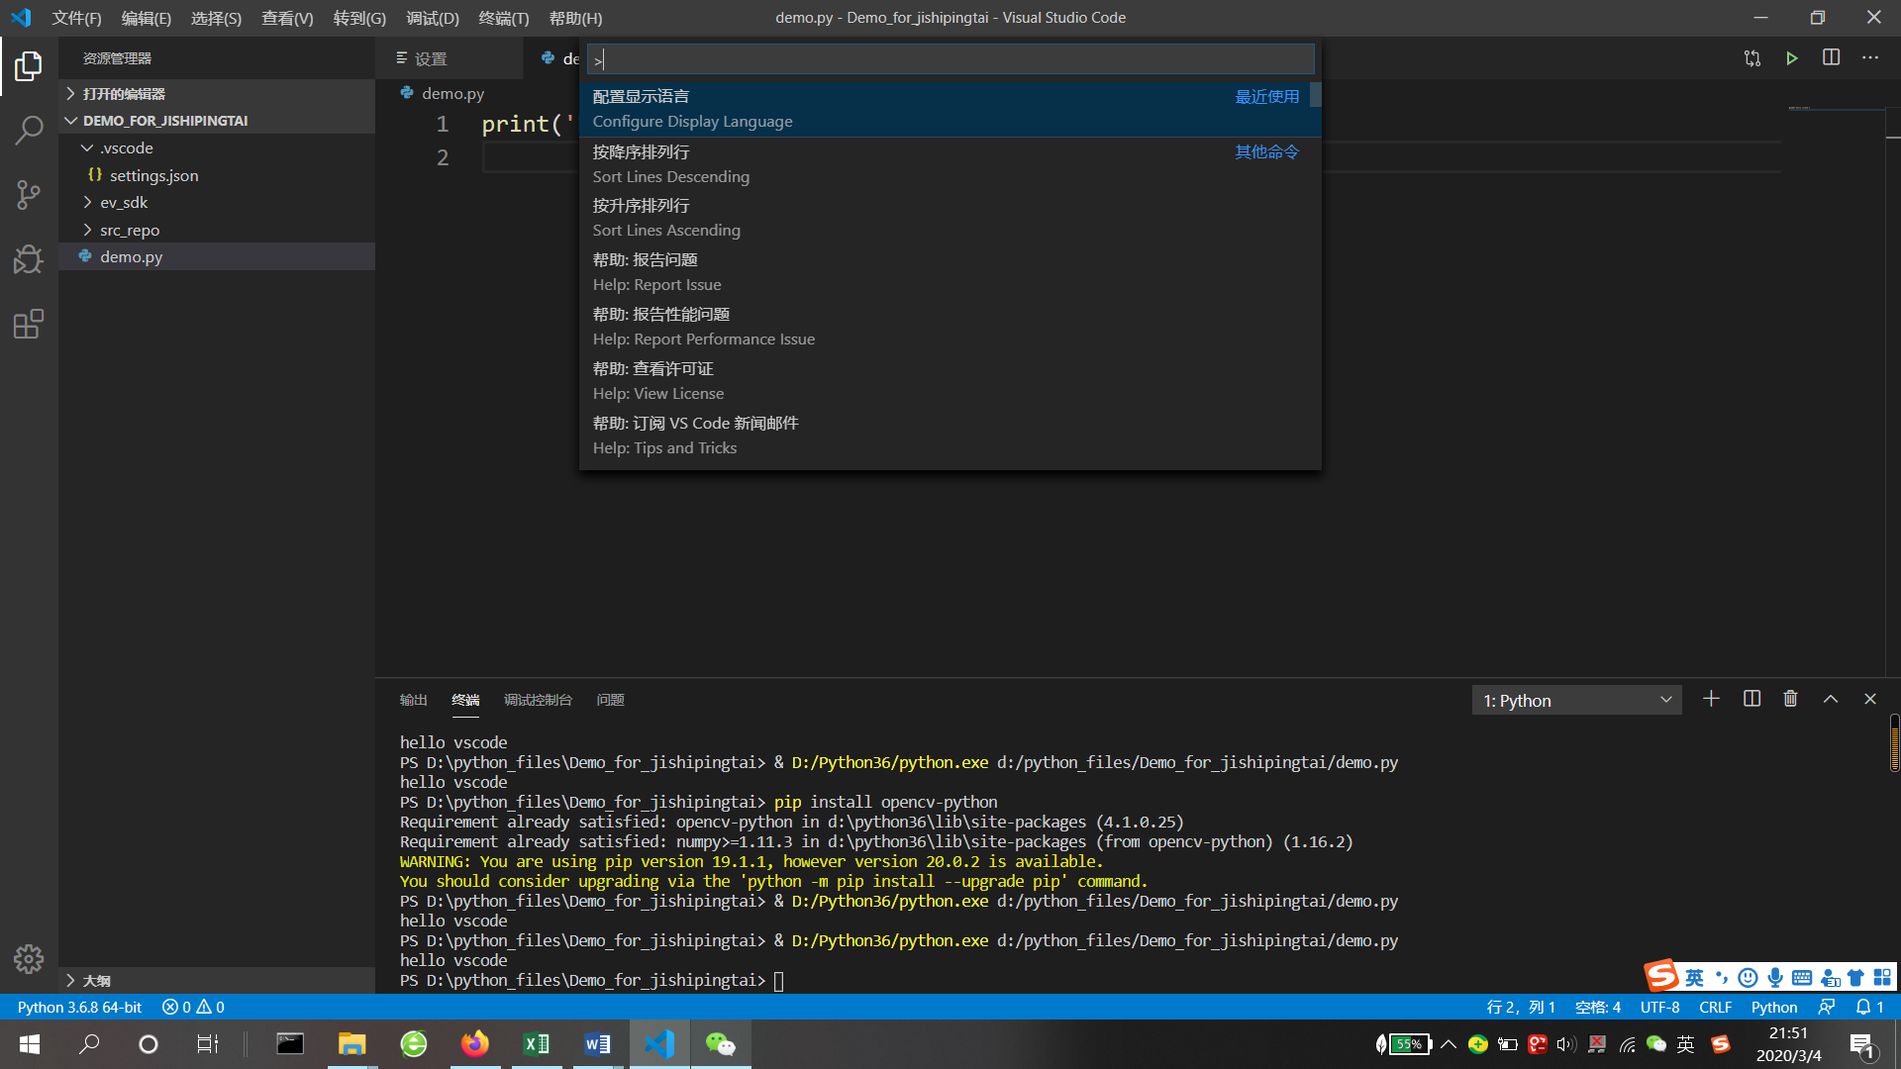Kill terminal with trash icon
The image size is (1901, 1069).
1790,699
